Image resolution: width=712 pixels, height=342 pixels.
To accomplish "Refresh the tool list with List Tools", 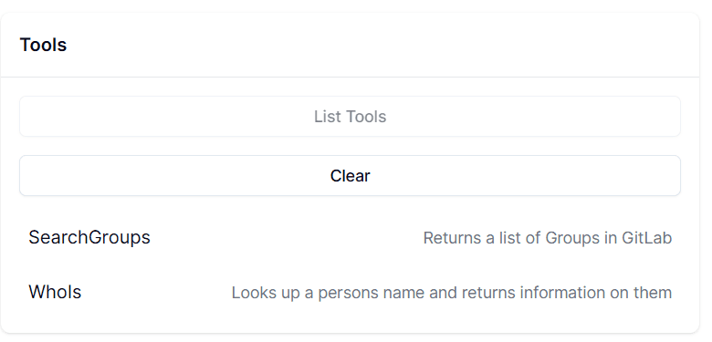I will (x=350, y=116).
